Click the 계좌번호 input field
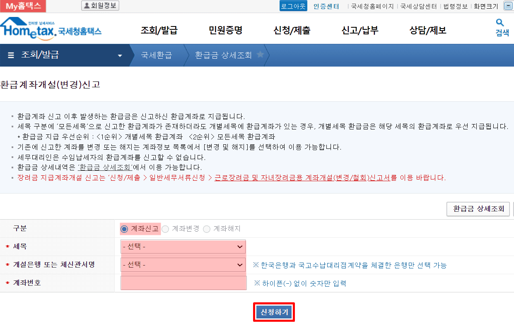The width and height of the screenshot is (514, 323). 183,283
